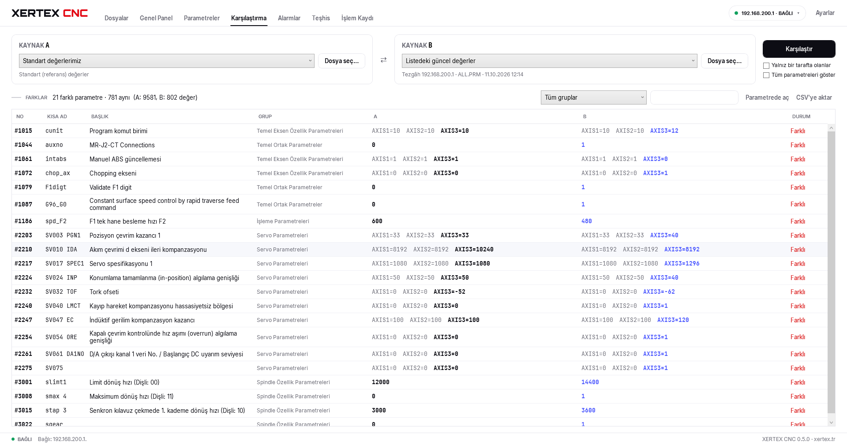This screenshot has width=847, height=445.
Task: Click 'Tork ofseti' row title
Action: click(104, 292)
